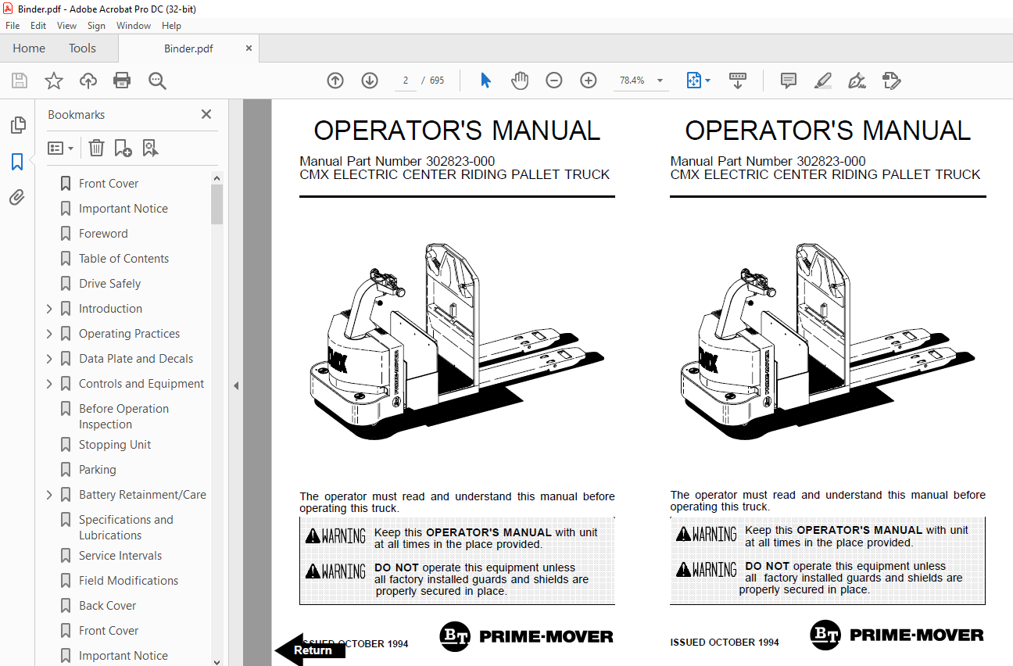Open the Sign document pen tool
1013x666 pixels.
857,81
